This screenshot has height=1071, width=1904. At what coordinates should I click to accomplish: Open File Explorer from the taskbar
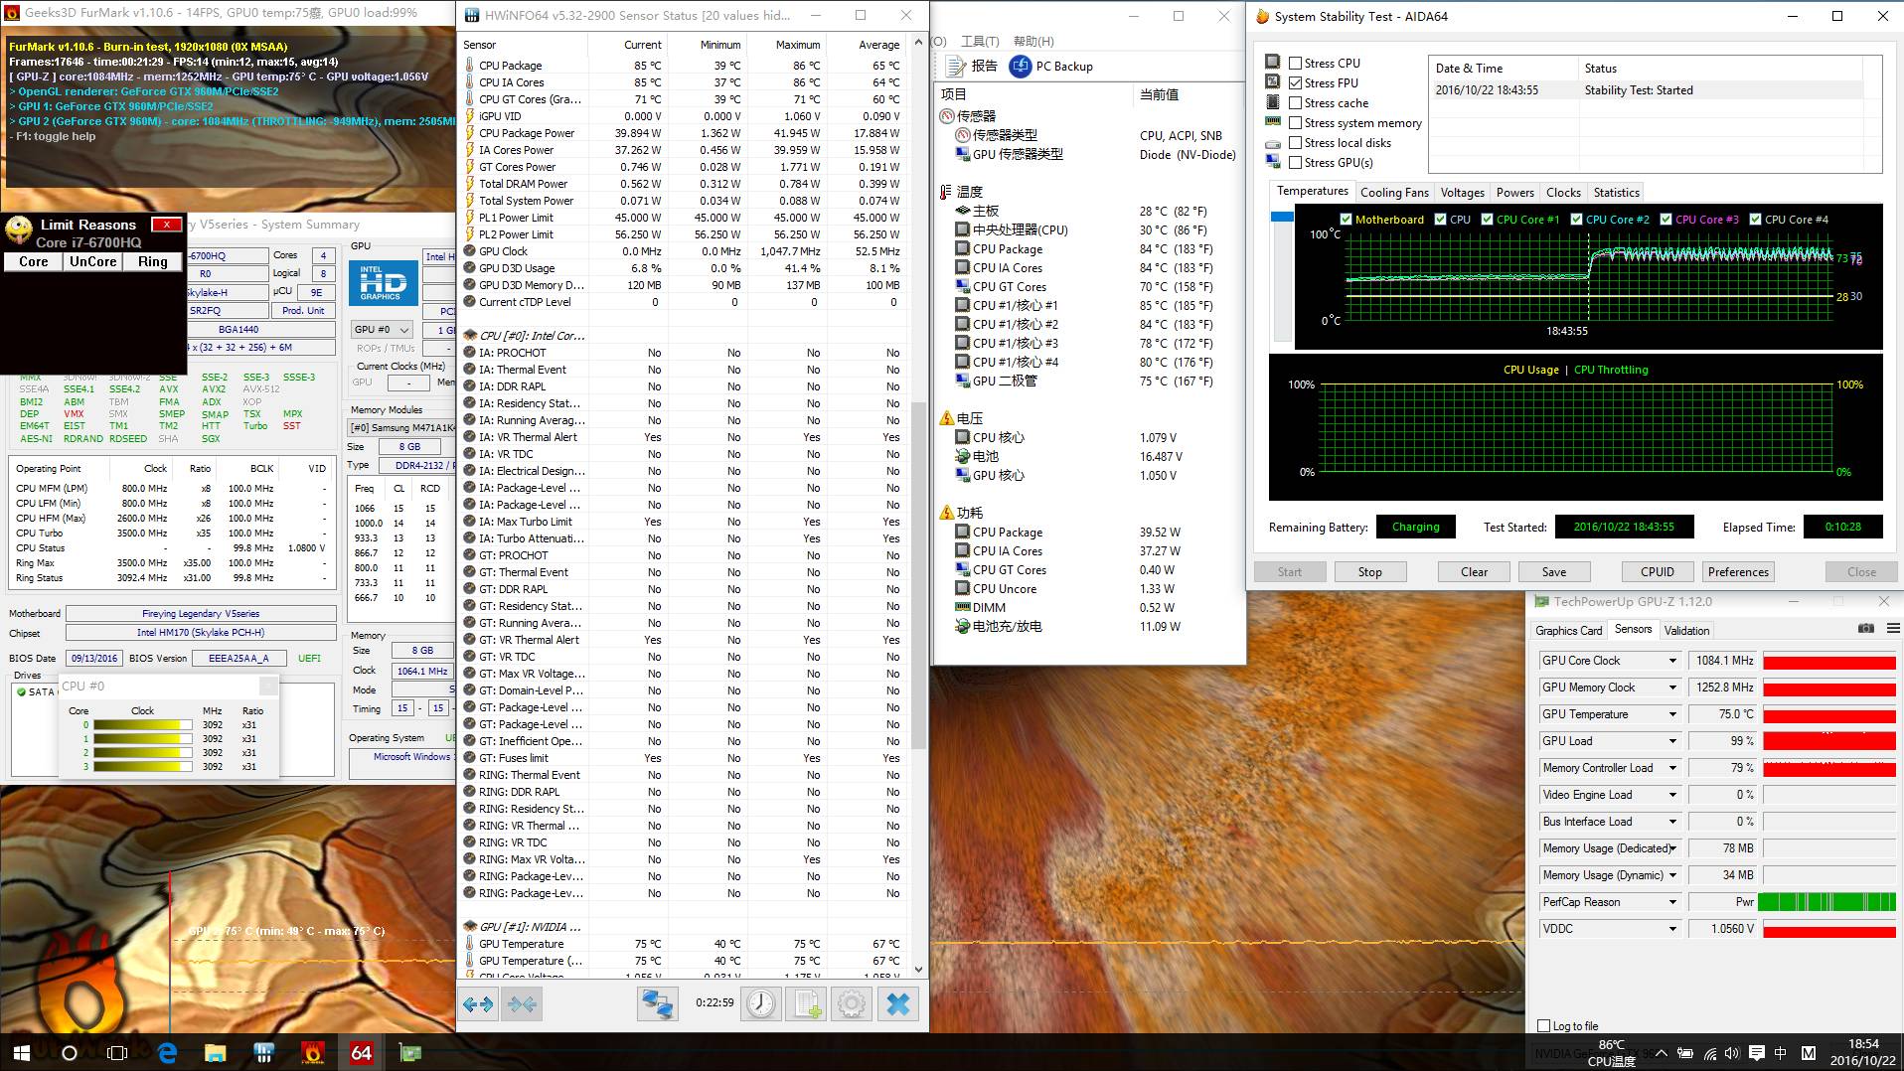215,1053
